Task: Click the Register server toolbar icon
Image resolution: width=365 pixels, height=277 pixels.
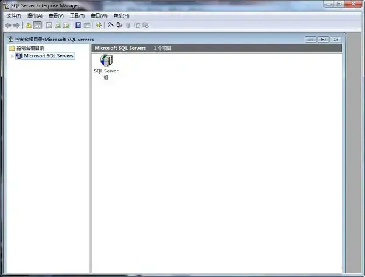Action: [x=119, y=25]
